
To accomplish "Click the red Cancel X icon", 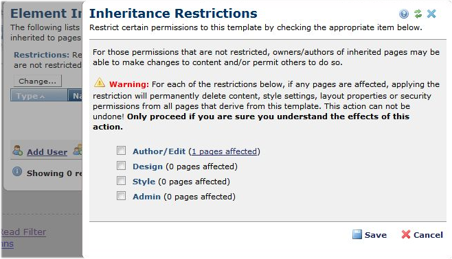I will (406, 234).
